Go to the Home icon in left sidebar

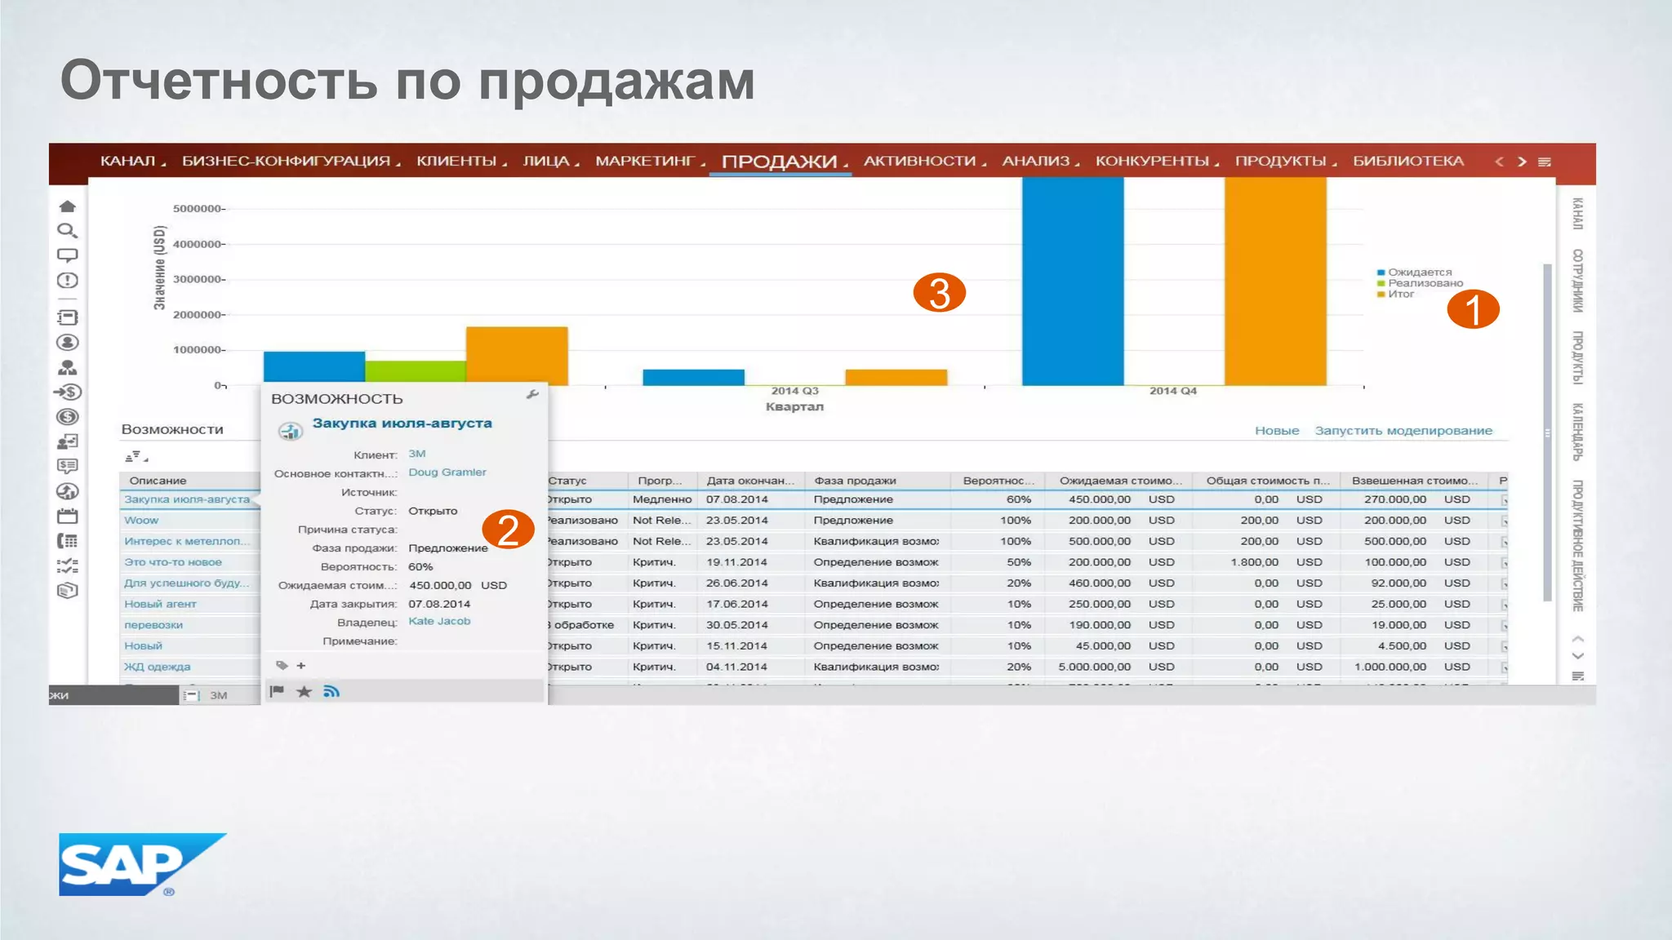tap(68, 206)
